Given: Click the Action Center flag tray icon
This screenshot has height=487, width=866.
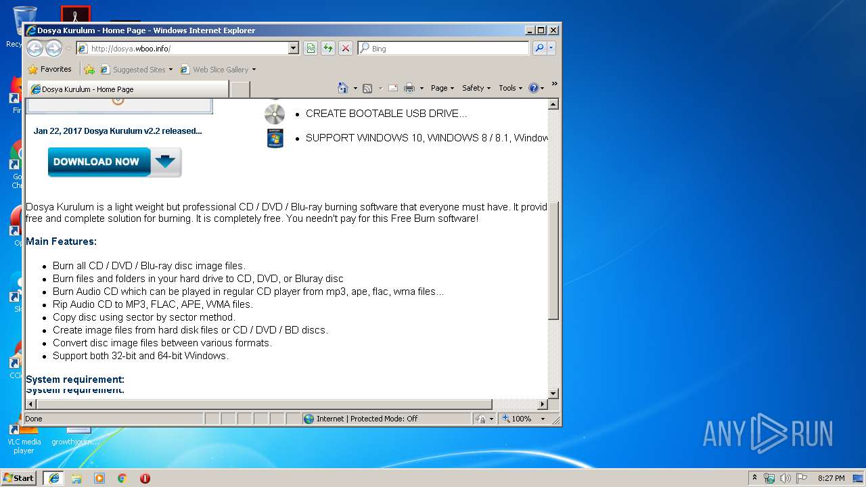Looking at the screenshot, I should [801, 478].
